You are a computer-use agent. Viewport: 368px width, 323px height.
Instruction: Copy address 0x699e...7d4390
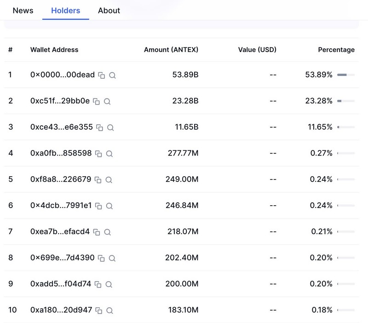point(102,258)
